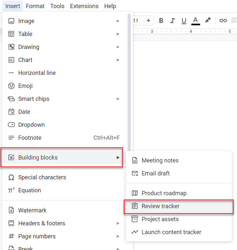Choose Review tracker building block
The width and height of the screenshot is (237, 250).
(x=160, y=206)
